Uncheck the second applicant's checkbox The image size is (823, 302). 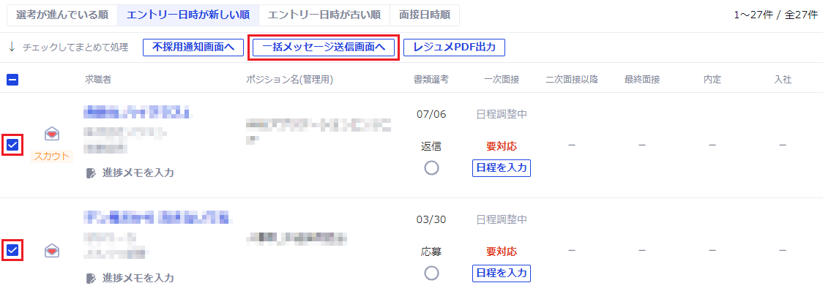click(x=12, y=251)
